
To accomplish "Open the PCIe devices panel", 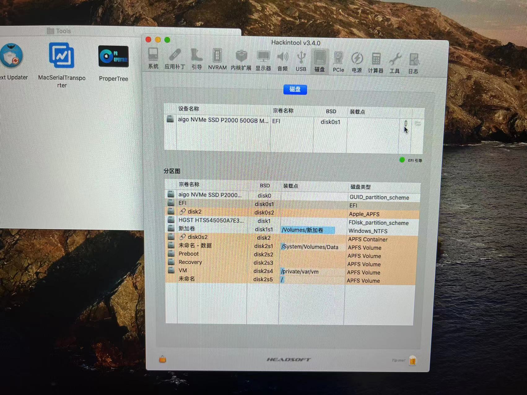I will pos(338,60).
